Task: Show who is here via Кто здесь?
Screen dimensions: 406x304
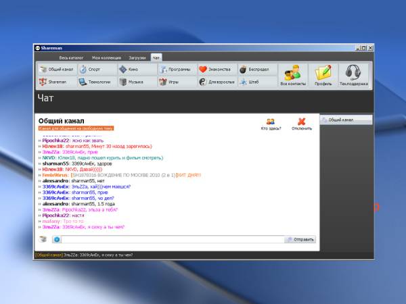Action: point(270,124)
